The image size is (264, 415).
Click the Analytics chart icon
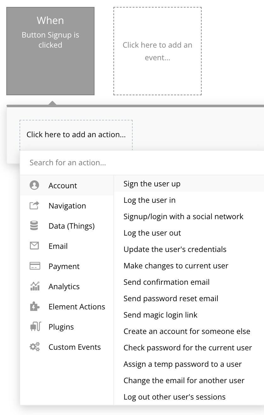pyautogui.click(x=35, y=286)
